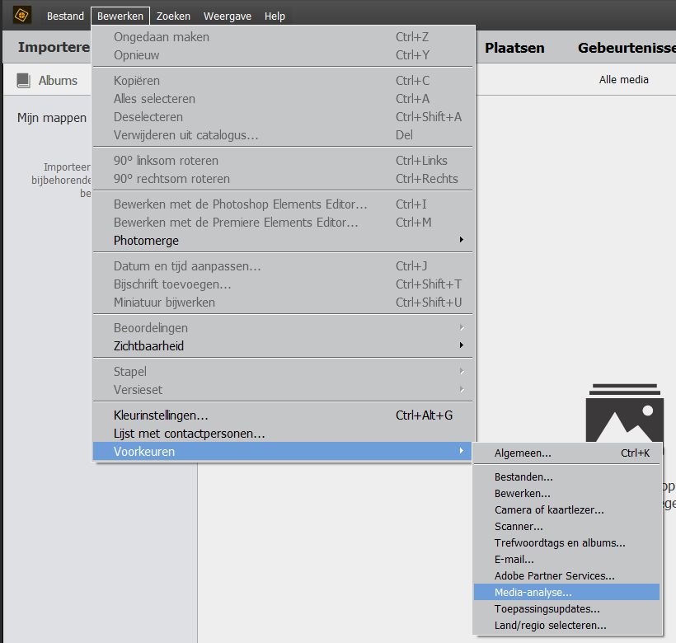This screenshot has width=676, height=643.
Task: Open Bestanden preferences
Action: (x=567, y=476)
